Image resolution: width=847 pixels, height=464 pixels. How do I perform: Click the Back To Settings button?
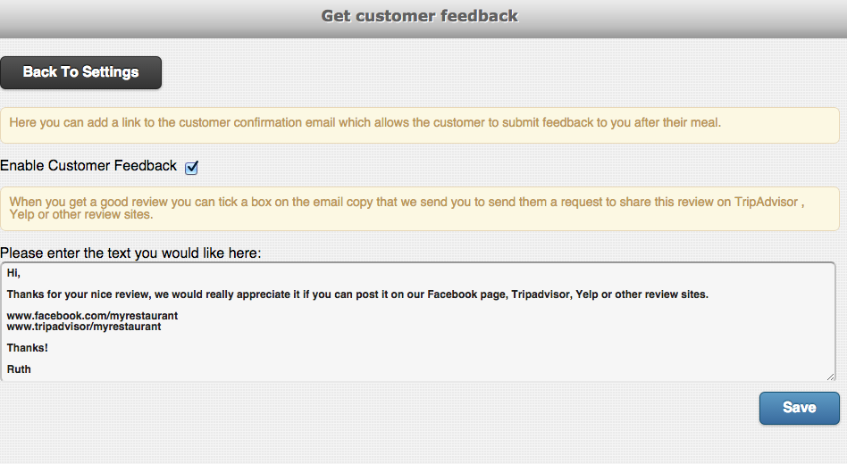click(80, 72)
